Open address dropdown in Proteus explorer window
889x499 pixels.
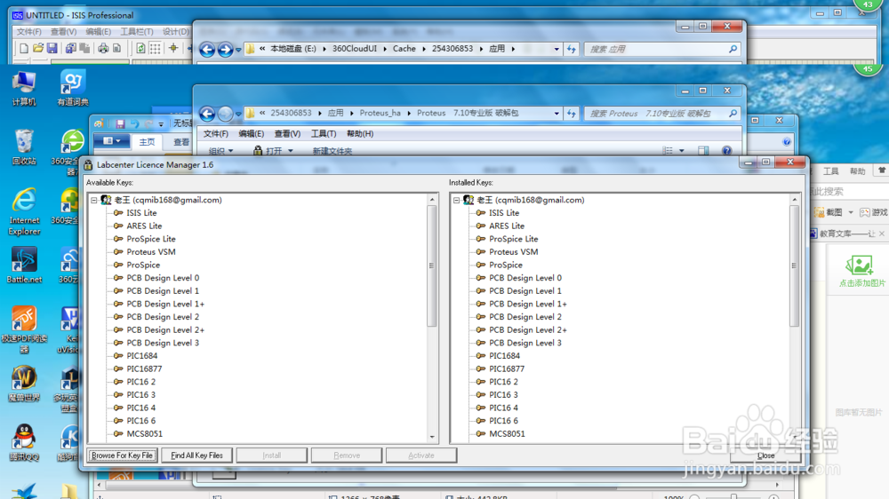point(557,114)
